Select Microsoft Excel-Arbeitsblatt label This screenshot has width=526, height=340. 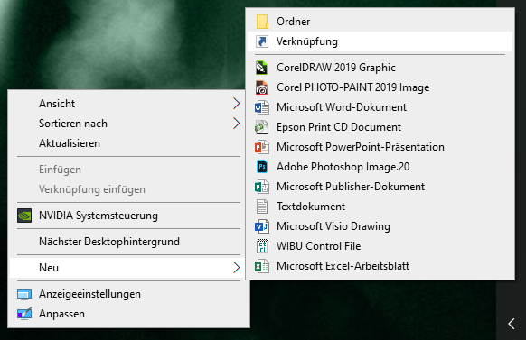[x=343, y=266]
